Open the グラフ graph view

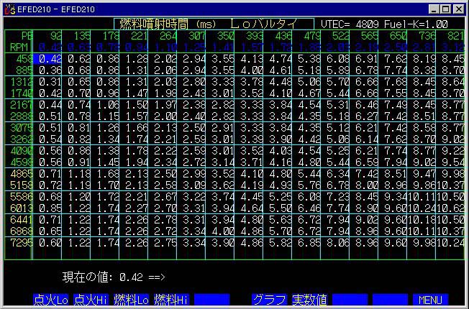point(269,298)
